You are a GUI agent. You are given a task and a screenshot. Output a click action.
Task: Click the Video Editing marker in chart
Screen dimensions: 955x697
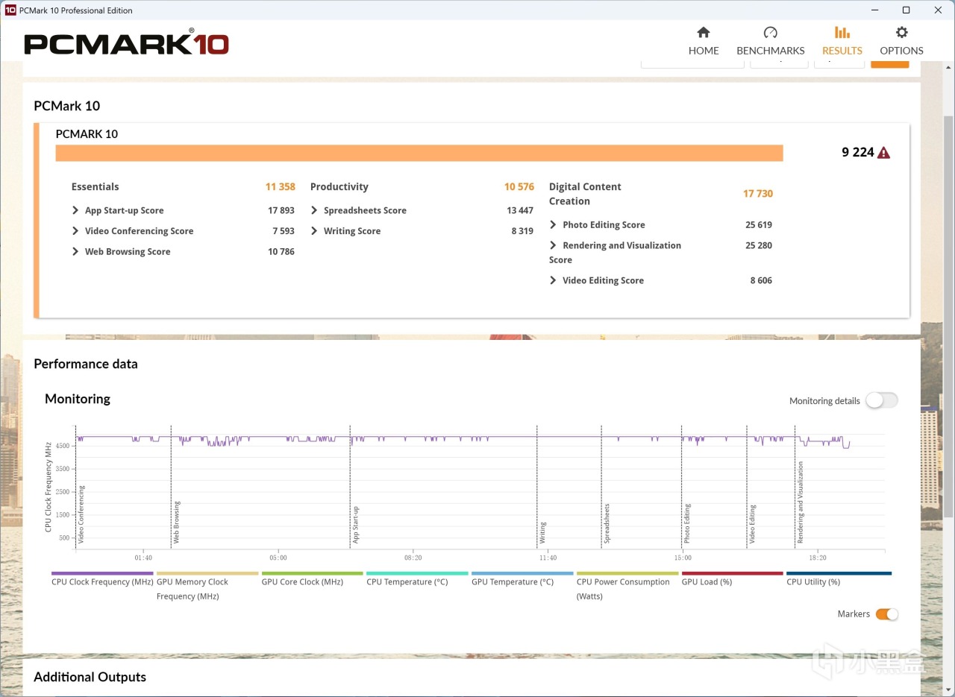tap(752, 524)
